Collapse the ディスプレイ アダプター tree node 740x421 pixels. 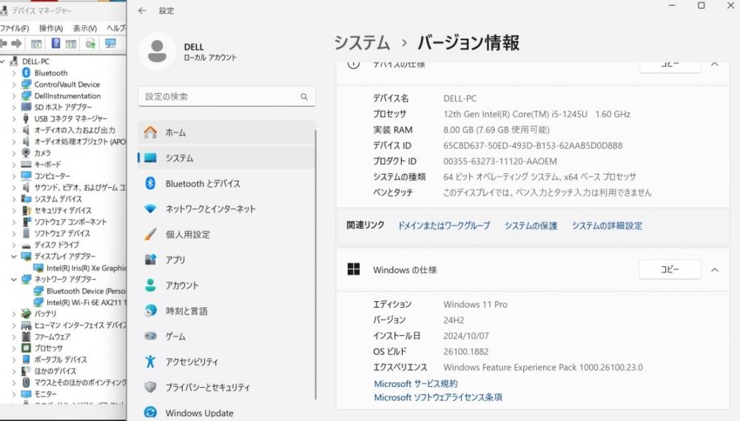click(x=13, y=256)
